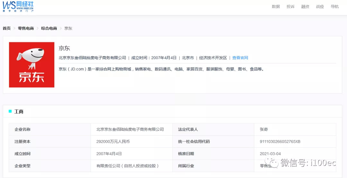Click the 京东 company title heading
The height and width of the screenshot is (178, 347).
pos(64,49)
